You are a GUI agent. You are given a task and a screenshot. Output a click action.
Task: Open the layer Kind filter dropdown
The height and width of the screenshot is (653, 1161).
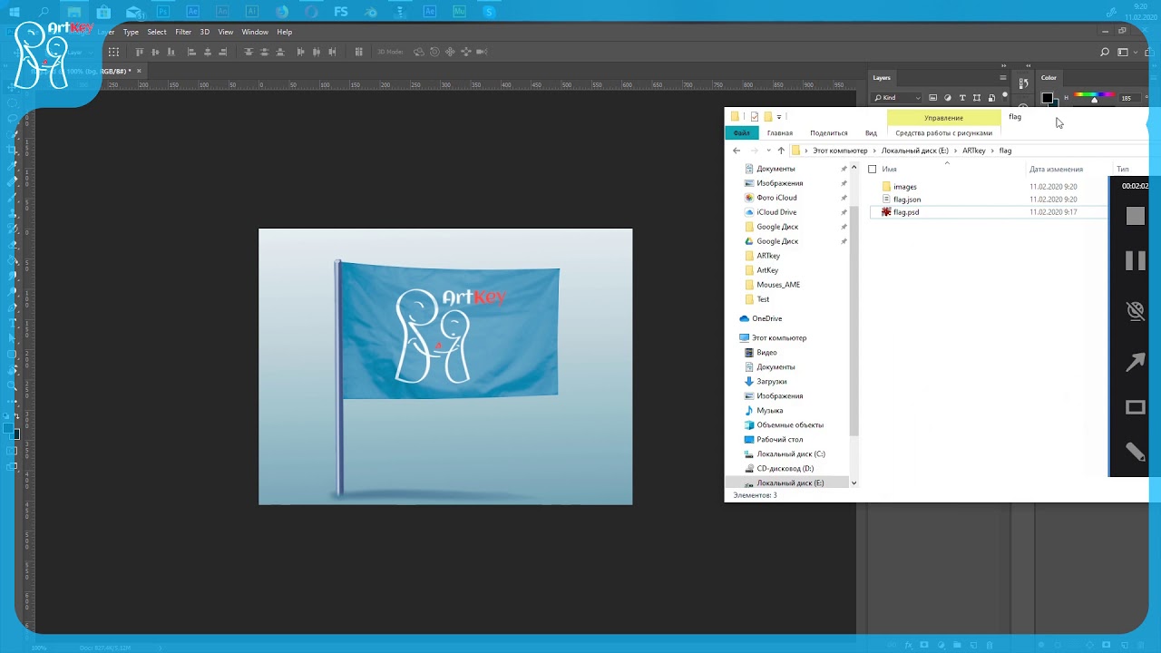(x=898, y=98)
